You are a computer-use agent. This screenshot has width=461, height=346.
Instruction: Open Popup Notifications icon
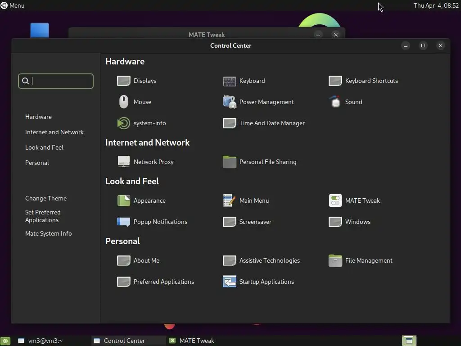coord(123,222)
